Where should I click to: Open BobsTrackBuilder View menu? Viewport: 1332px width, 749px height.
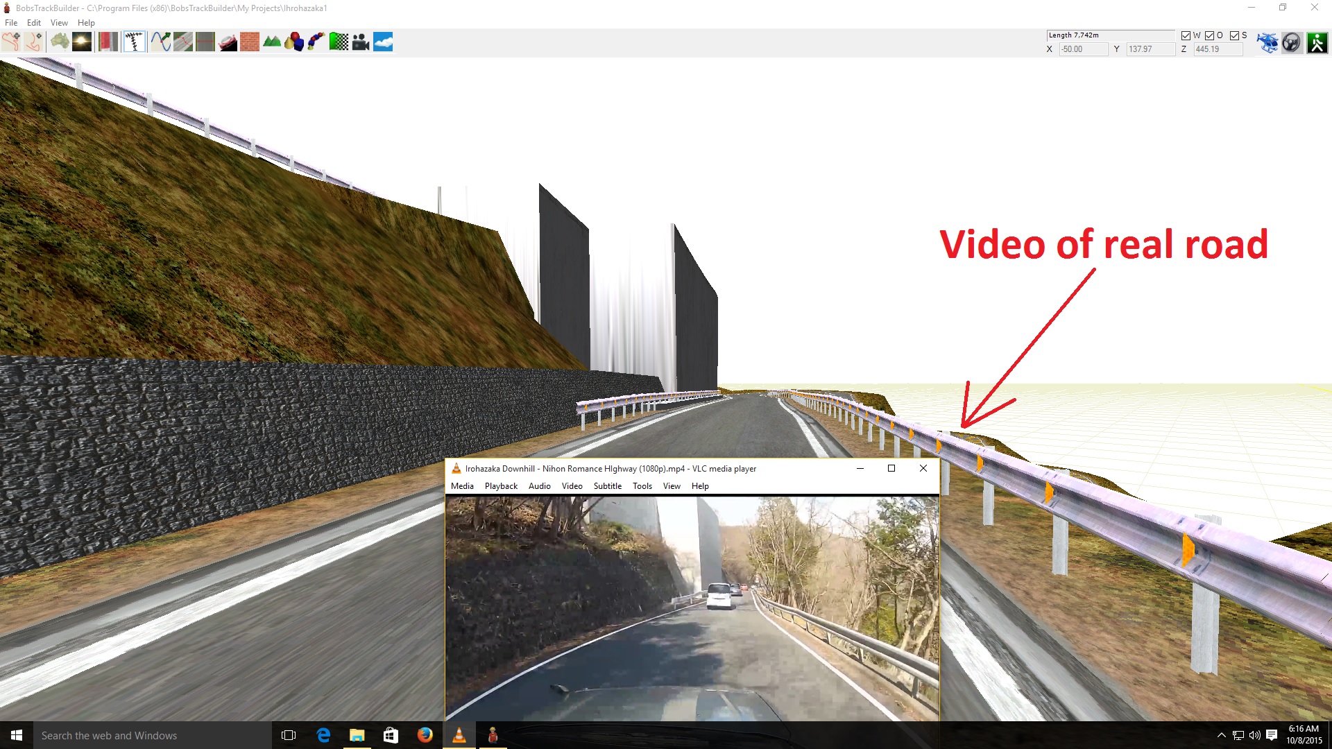click(59, 23)
